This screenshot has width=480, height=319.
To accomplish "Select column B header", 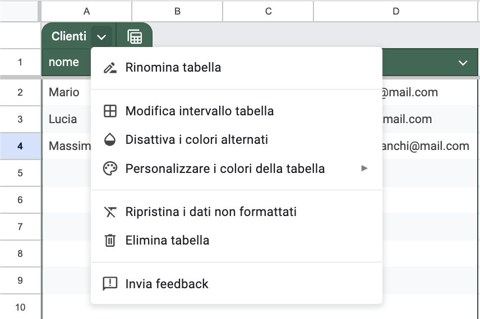I will 177,11.
